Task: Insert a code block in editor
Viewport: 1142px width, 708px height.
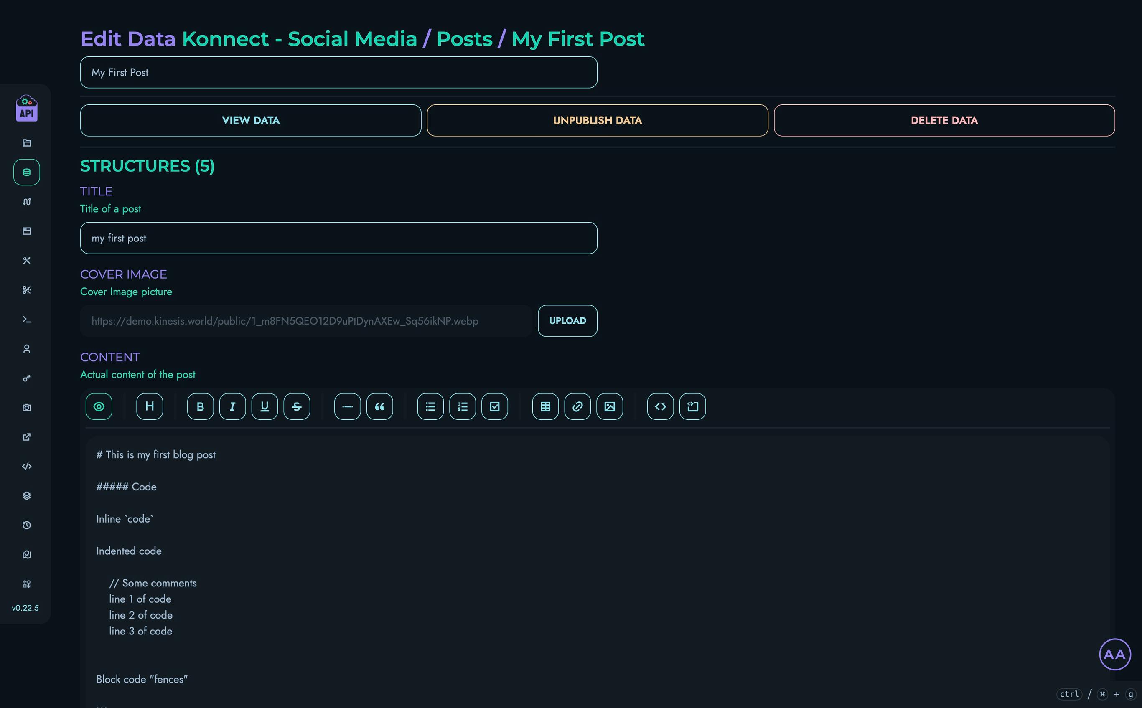Action: (693, 406)
